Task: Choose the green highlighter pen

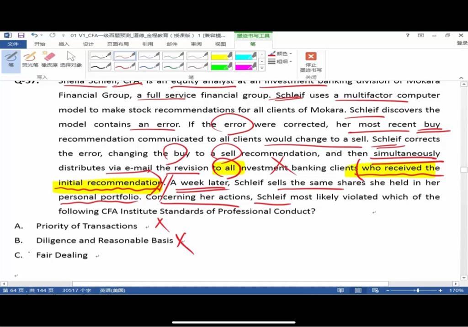Action: click(x=222, y=66)
